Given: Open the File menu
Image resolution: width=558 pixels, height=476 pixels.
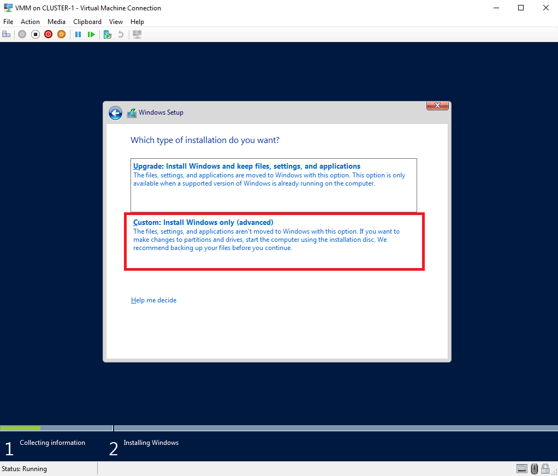Looking at the screenshot, I should (8, 22).
